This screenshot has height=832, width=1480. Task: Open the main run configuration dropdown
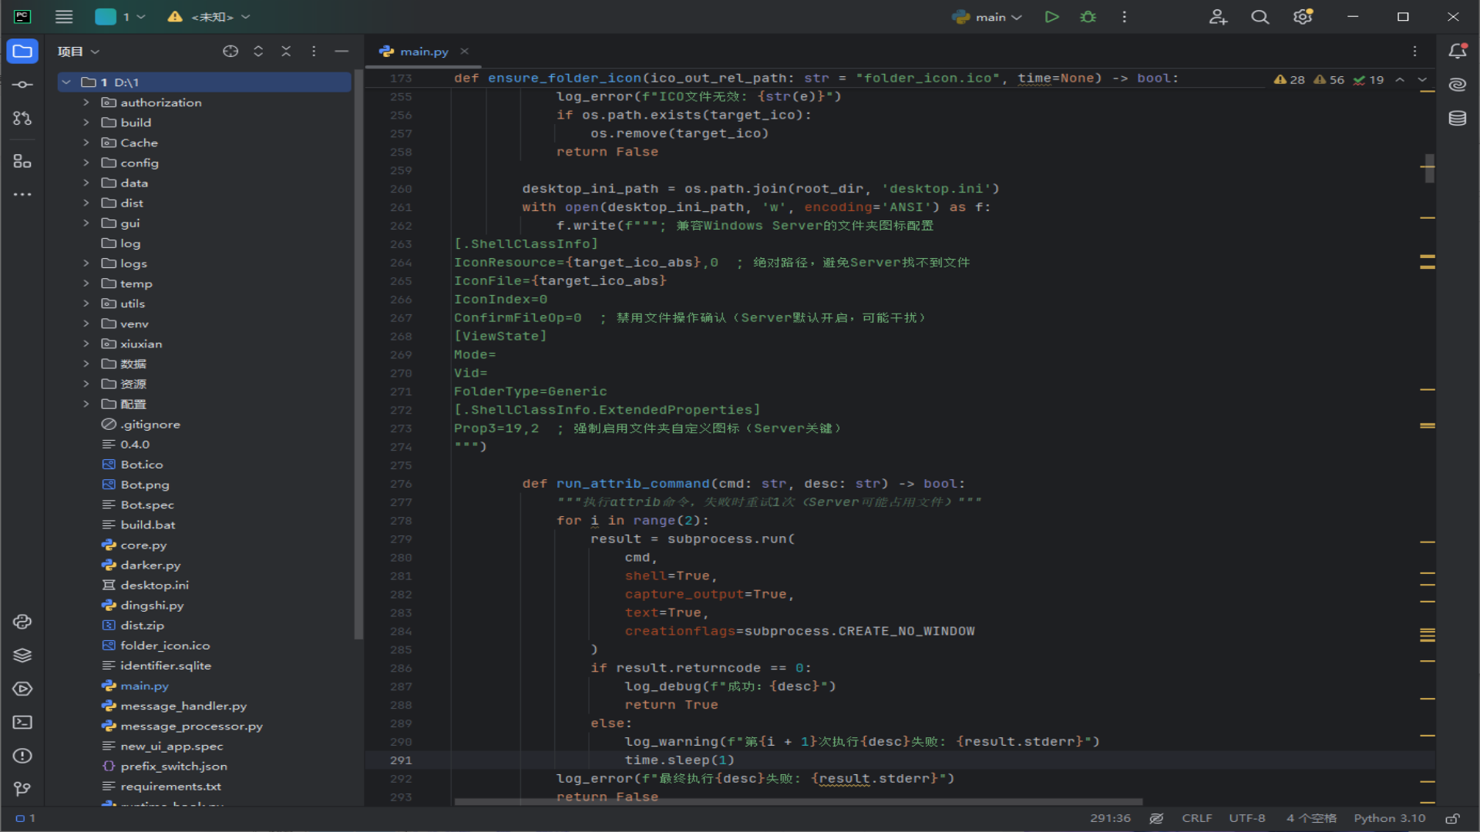987,17
